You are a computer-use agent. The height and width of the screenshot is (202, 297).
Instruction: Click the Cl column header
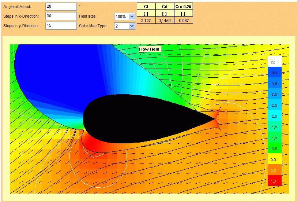(x=146, y=6)
